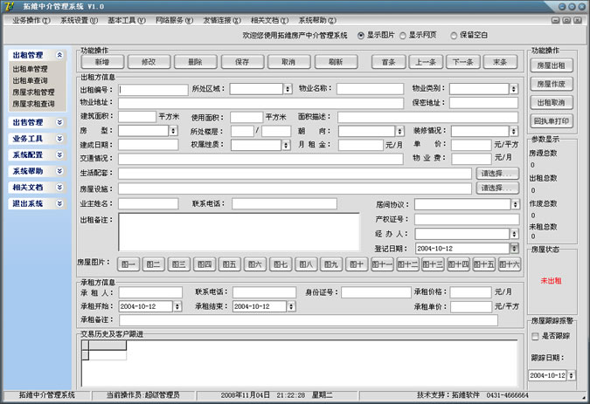The height and width of the screenshot is (404, 590).
Task: Go to previous record with 上一条
Action: pyautogui.click(x=426, y=62)
